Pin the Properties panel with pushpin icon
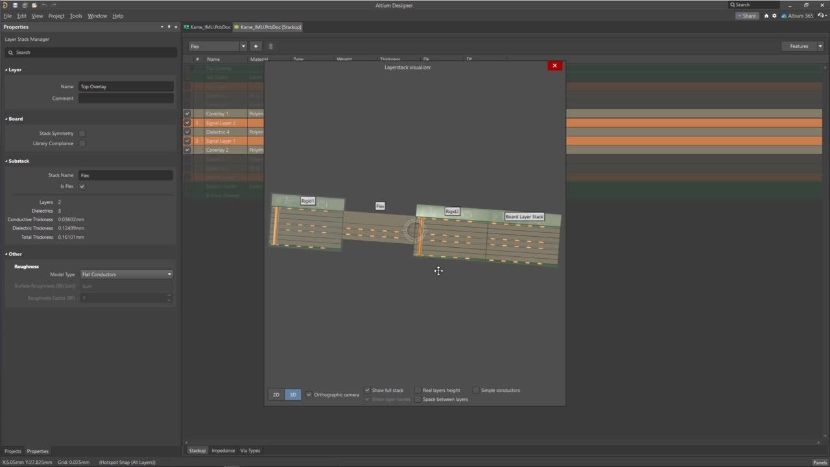This screenshot has height=467, width=830. point(169,27)
